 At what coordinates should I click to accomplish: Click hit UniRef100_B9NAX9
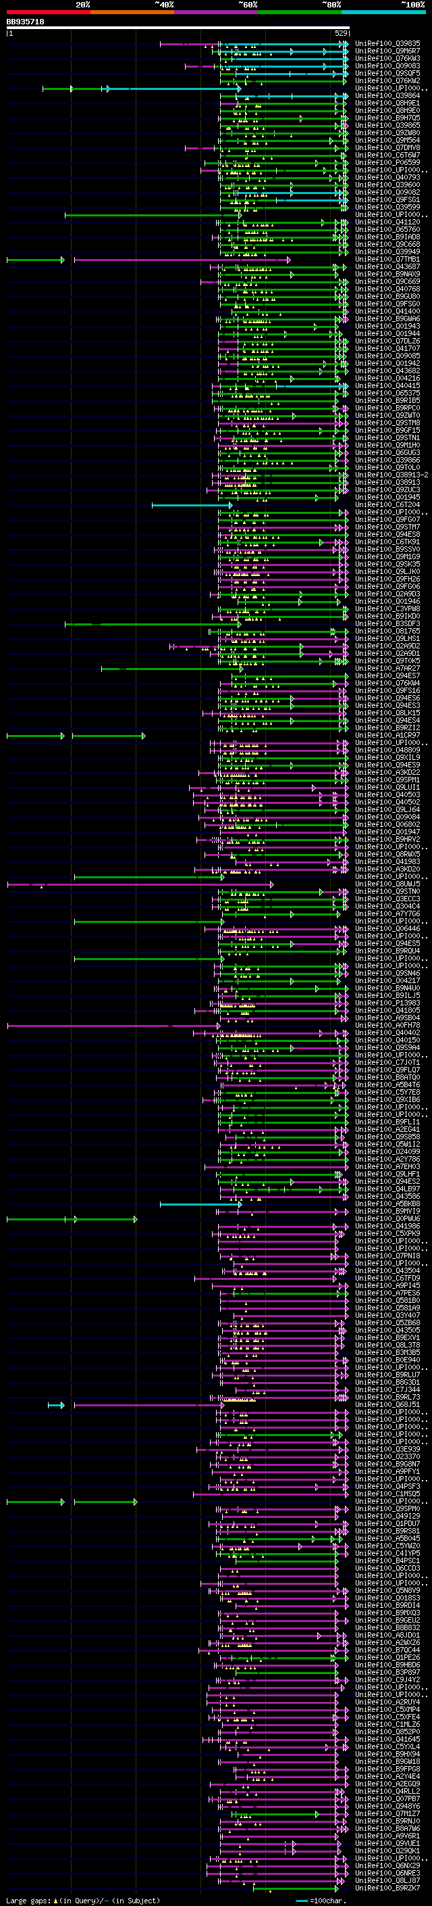click(387, 274)
